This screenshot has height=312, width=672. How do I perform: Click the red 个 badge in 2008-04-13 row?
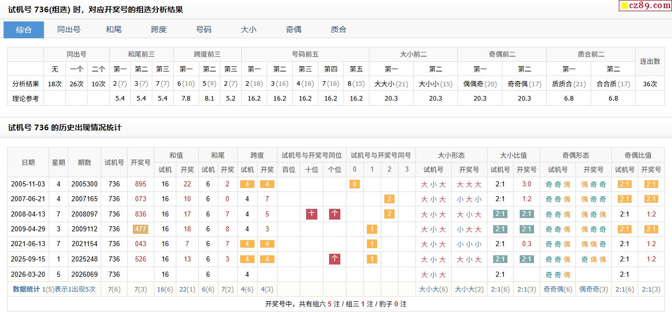pyautogui.click(x=335, y=214)
